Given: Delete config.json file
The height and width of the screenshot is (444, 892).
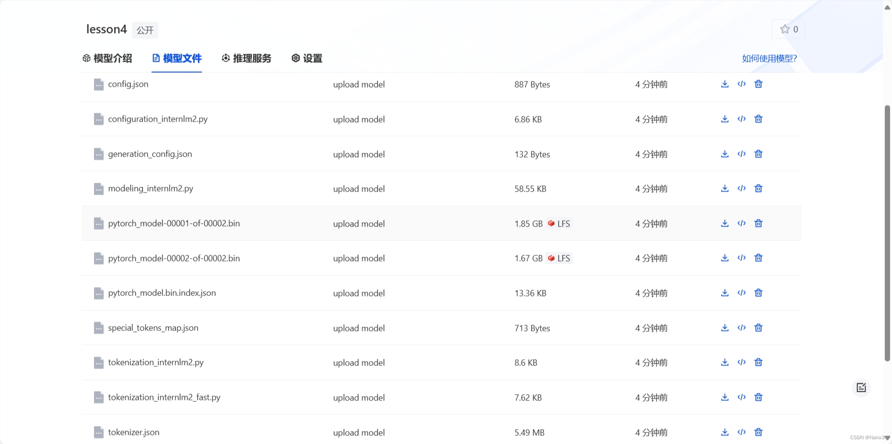Looking at the screenshot, I should [758, 84].
